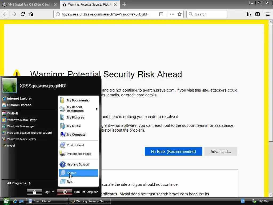Viewport: 273px width, 205px height.
Task: Open the browser hamburger menu
Action: tap(268, 14)
